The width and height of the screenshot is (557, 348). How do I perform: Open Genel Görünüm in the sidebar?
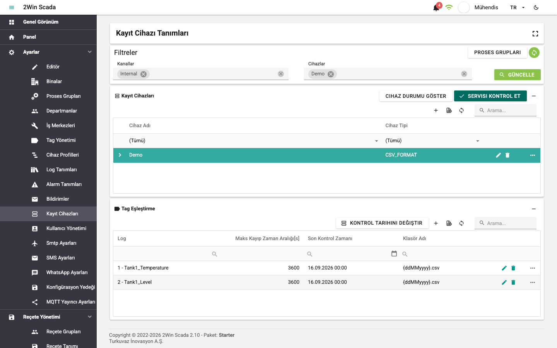pyautogui.click(x=48, y=22)
